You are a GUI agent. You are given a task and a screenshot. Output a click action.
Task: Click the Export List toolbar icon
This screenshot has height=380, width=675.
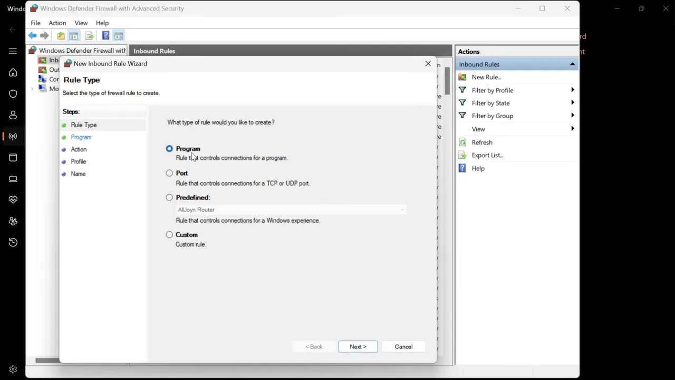[89, 36]
